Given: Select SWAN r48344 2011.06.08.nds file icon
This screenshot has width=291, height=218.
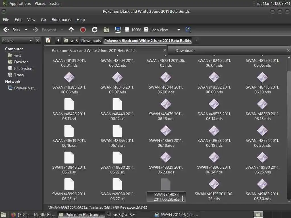Looking at the screenshot, I should 166,77.
